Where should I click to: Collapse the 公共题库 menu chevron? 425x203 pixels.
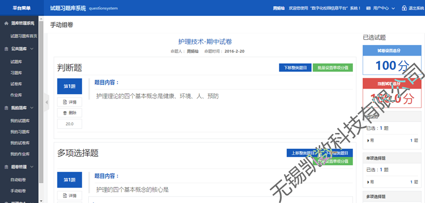[32, 49]
